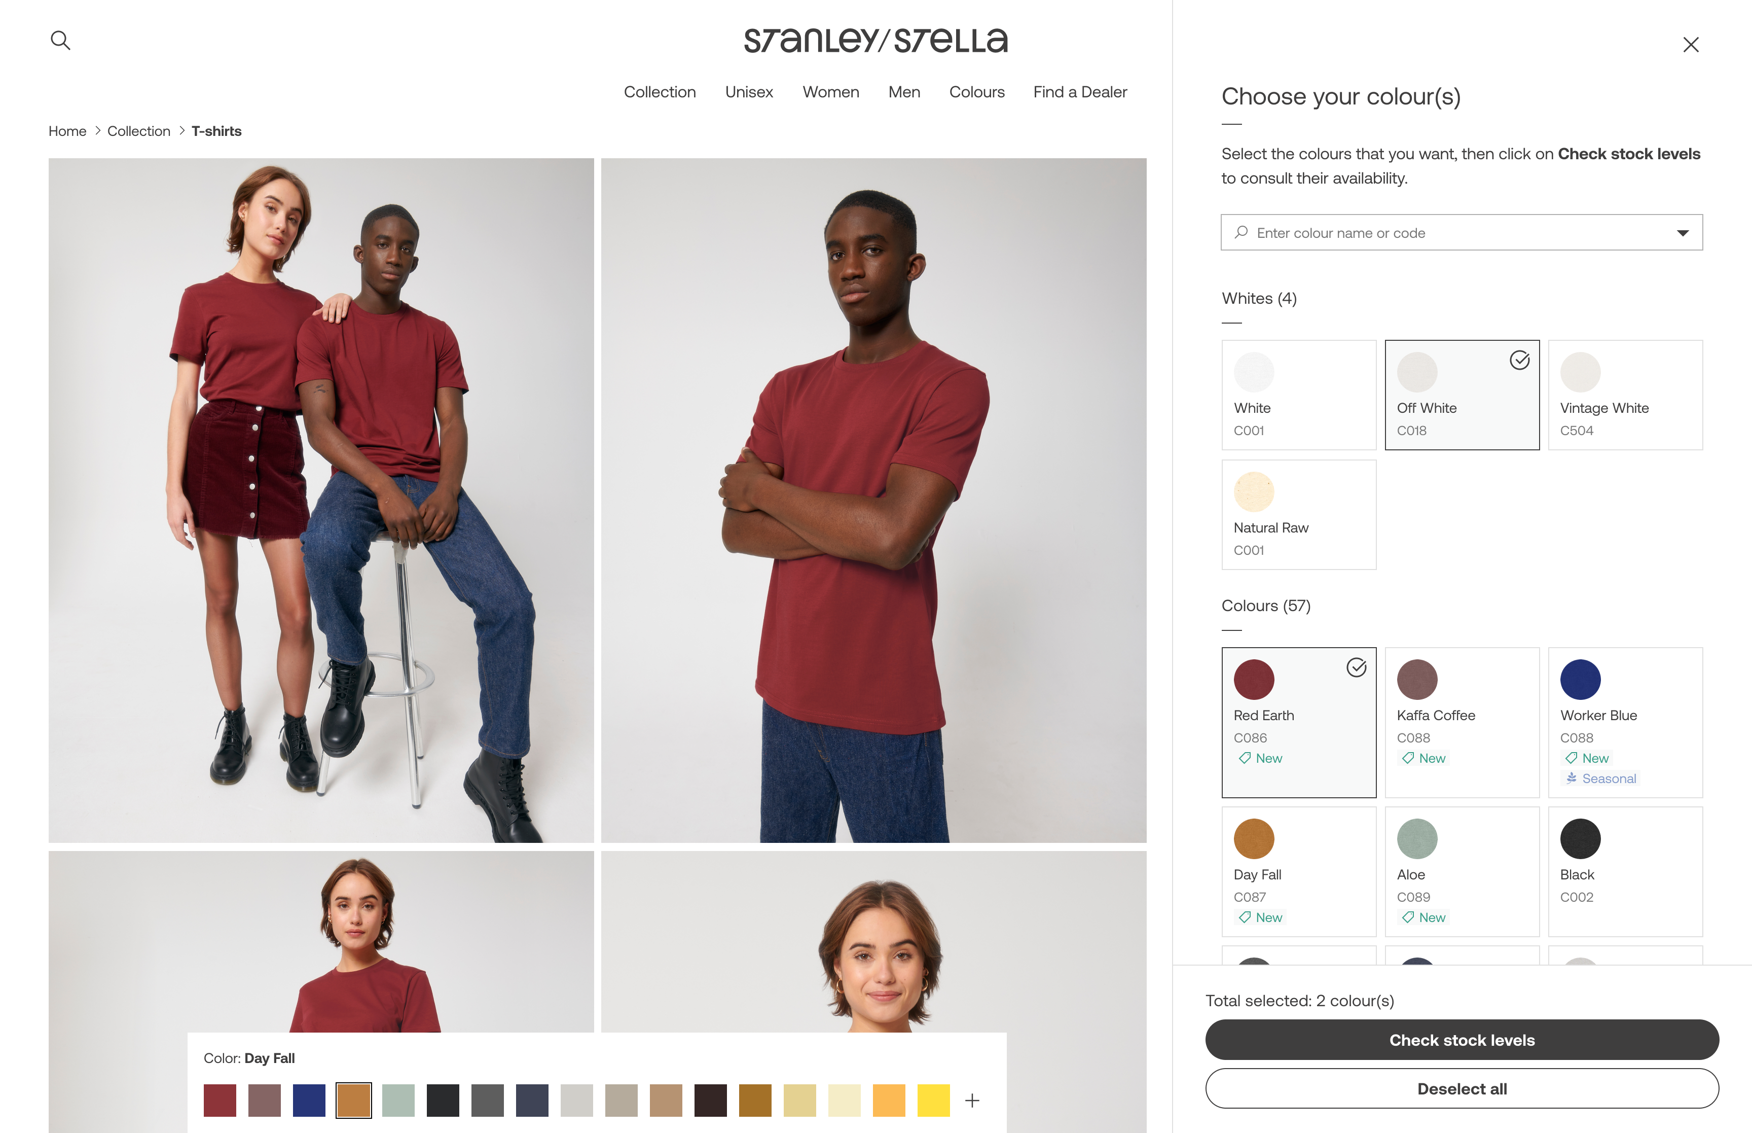
Task: Click the Deselect all button
Action: (1462, 1088)
